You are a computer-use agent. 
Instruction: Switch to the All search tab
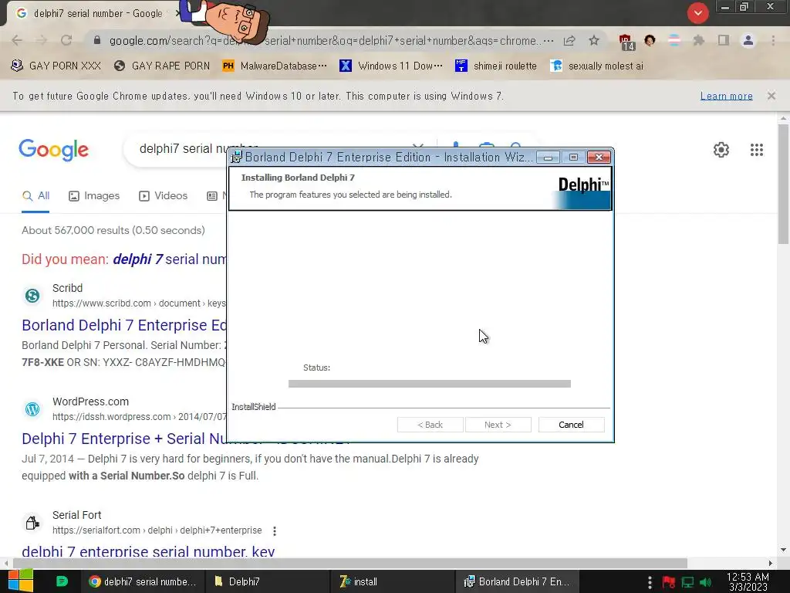click(x=35, y=195)
